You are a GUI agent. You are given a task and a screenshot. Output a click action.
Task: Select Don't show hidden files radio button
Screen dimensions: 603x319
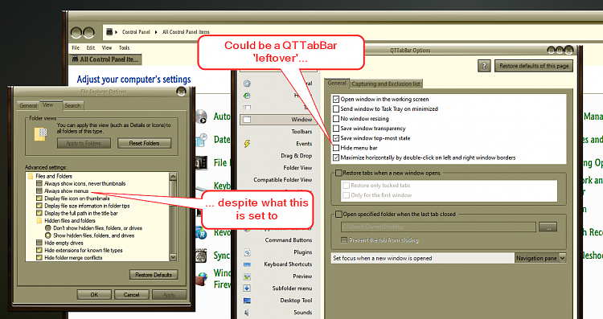coord(47,228)
